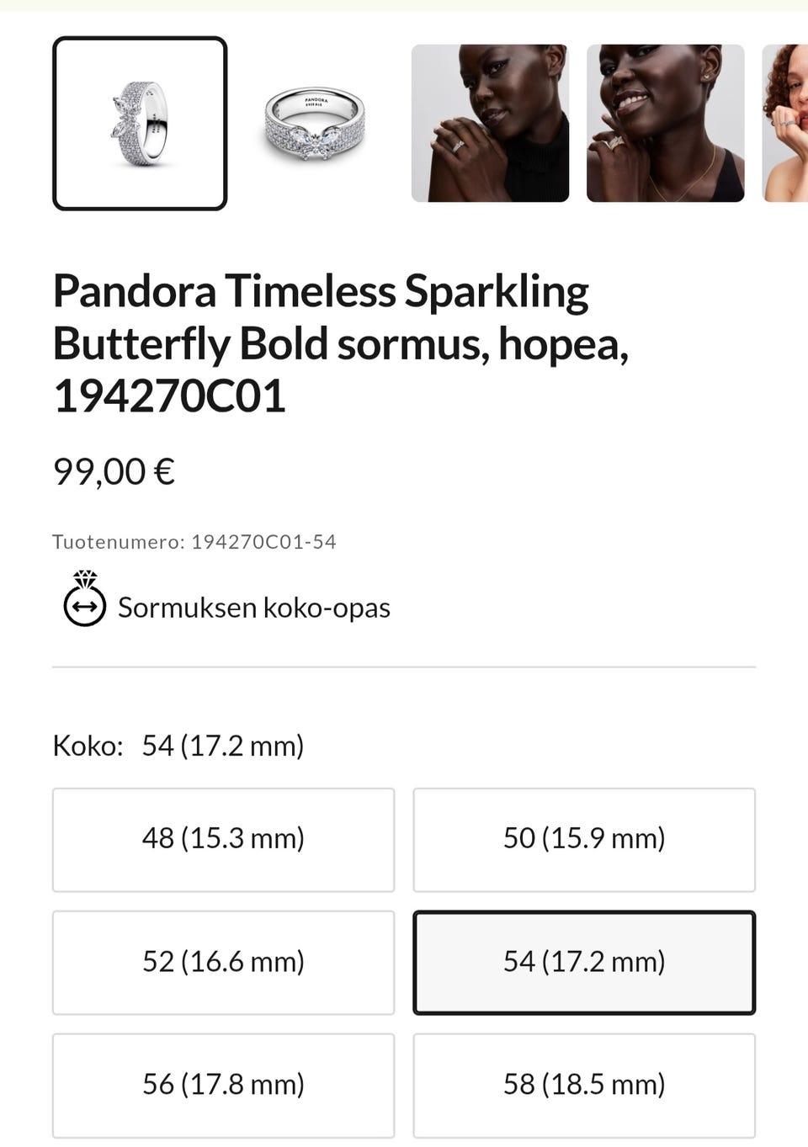Click the Koko: label
808x1147 pixels.
click(88, 746)
